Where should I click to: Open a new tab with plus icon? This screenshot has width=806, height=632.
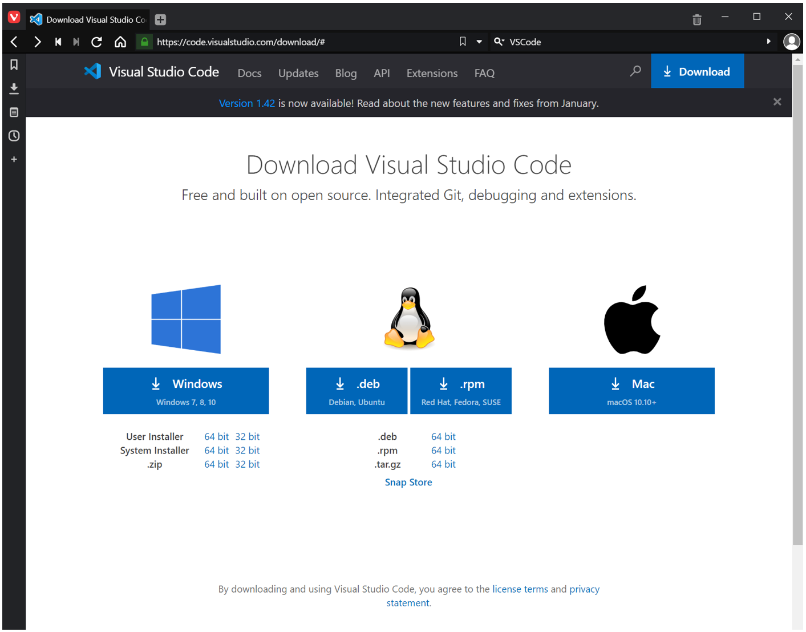161,20
